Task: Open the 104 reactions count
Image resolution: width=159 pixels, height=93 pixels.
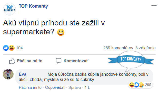Action: (19, 48)
